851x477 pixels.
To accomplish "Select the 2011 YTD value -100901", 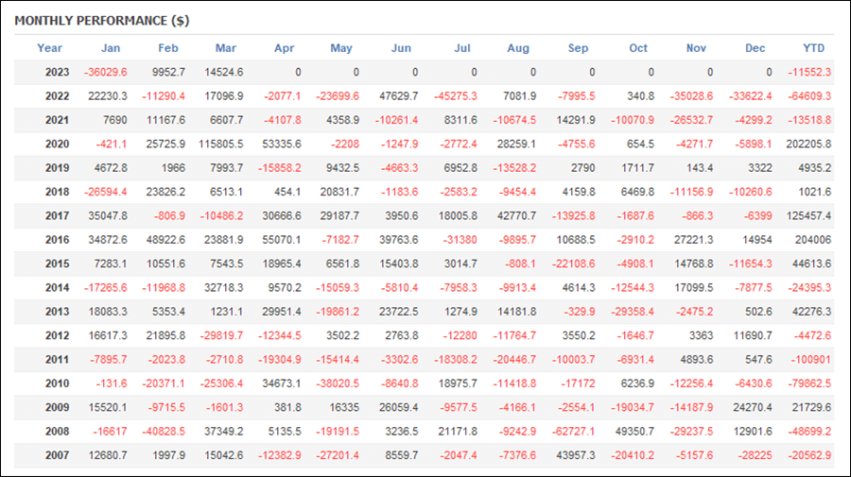I will click(811, 359).
